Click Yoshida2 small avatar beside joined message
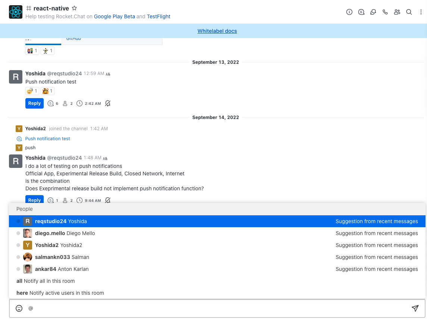The image size is (427, 319). [19, 129]
